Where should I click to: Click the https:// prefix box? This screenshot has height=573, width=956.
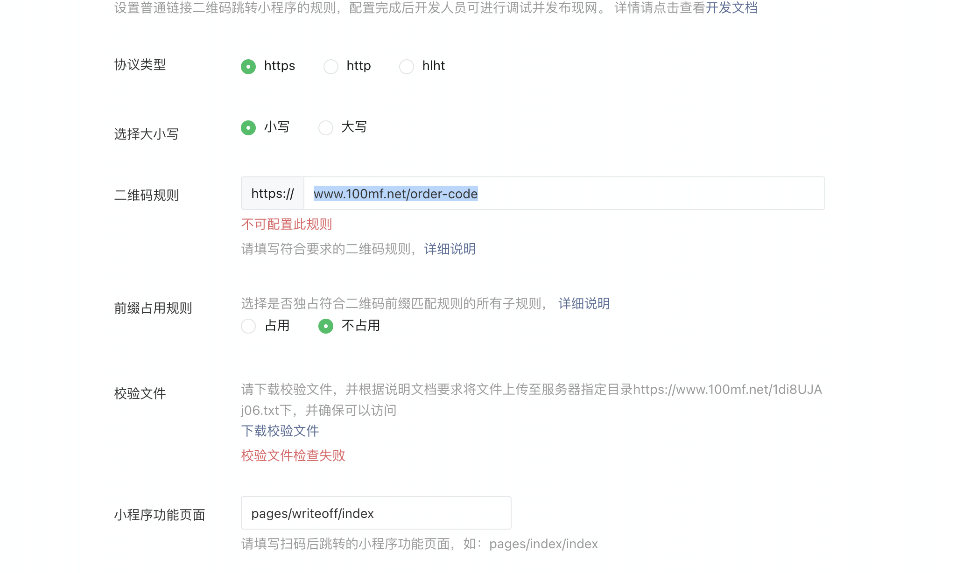click(x=273, y=194)
